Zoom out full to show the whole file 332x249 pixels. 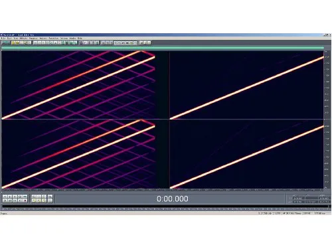pyautogui.click(x=44, y=197)
